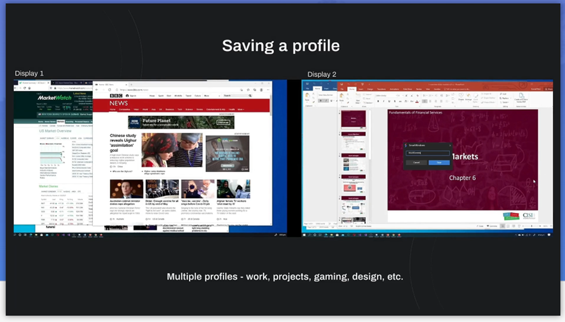
Task: Close the SmartWindows dialog with its X
Action: [x=449, y=145]
